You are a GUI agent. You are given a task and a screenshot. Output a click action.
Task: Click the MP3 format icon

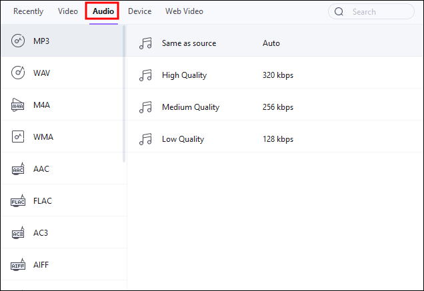[18, 41]
